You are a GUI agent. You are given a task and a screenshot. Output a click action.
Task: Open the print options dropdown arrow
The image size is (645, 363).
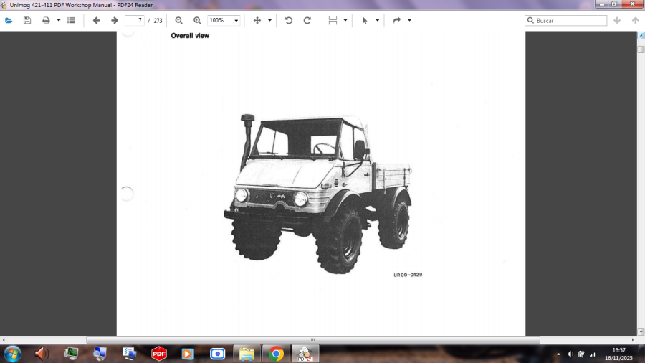(x=59, y=20)
